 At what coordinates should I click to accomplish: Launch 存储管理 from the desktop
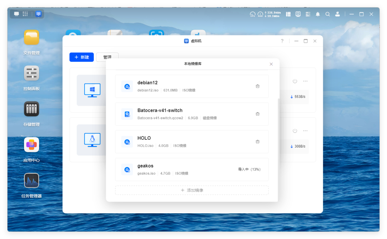coord(32,109)
